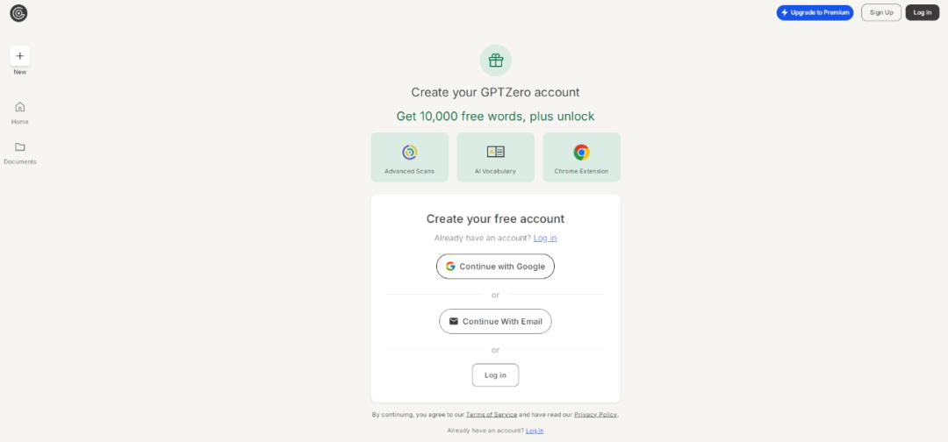Continue with Google sign-in

click(495, 267)
